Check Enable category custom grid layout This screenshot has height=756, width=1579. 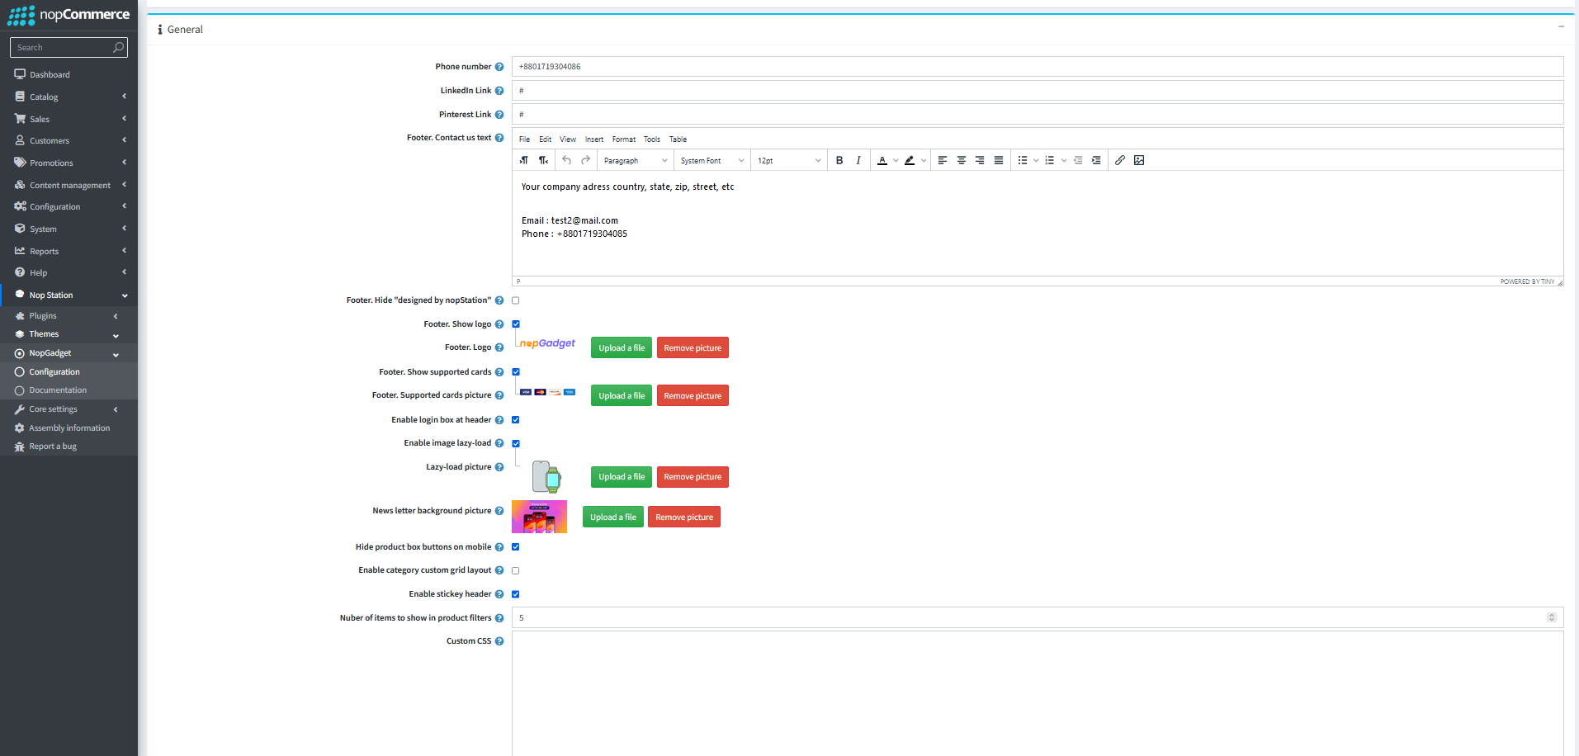point(516,570)
